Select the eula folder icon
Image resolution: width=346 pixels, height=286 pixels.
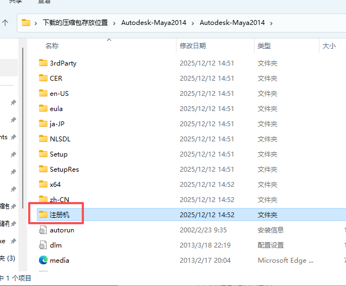pos(43,108)
